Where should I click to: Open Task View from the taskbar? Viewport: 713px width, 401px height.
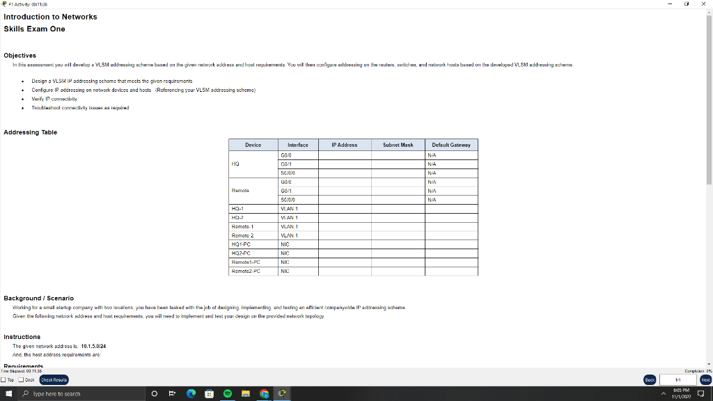(x=173, y=394)
